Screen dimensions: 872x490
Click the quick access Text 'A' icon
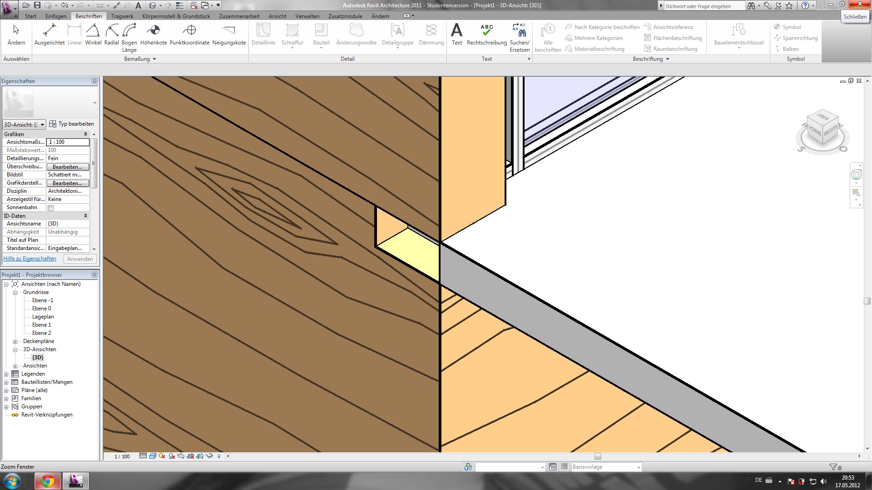click(x=139, y=5)
